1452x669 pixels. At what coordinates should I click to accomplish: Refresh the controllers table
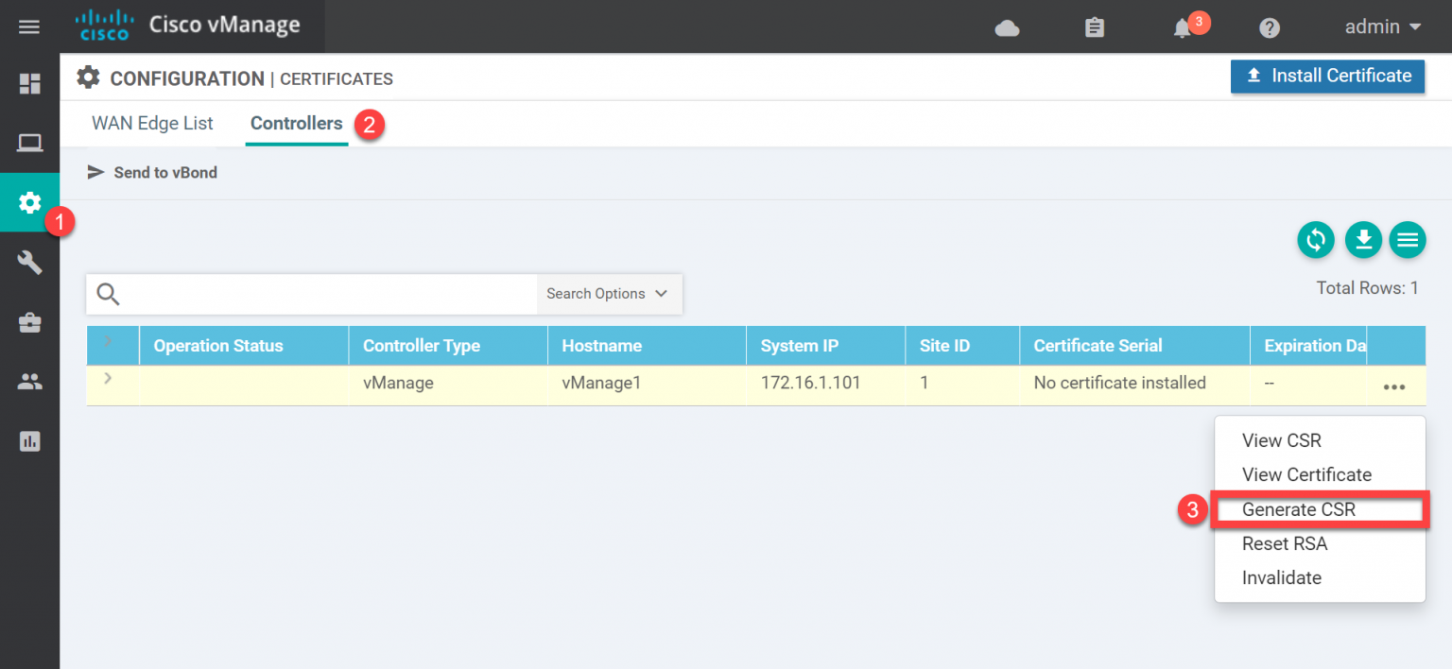1316,240
